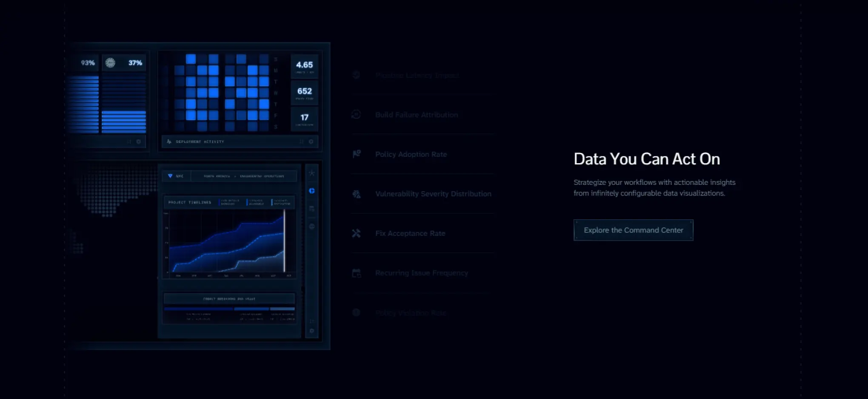Open the Policy Violation Rate entry
Screen dimensions: 868x399
[411, 312]
